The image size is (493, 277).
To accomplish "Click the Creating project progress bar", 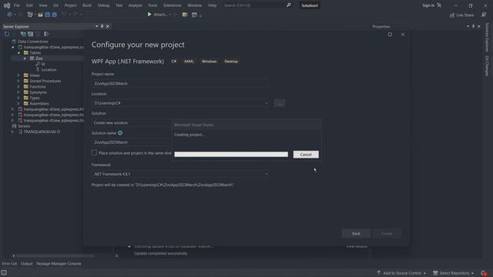I will pos(231,154).
